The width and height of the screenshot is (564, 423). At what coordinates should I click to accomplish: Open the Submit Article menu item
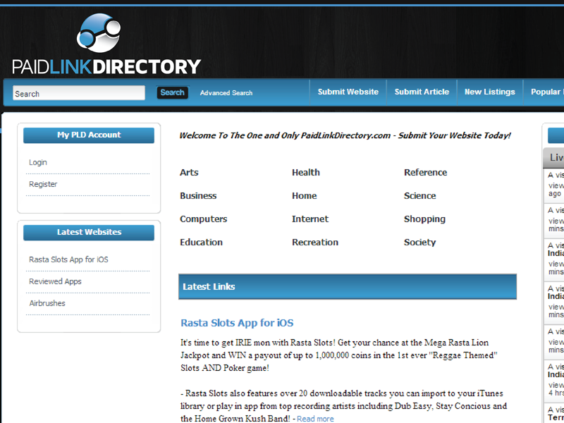pos(422,92)
